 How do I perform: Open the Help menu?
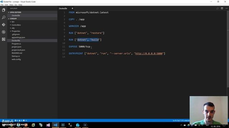(20, 5)
